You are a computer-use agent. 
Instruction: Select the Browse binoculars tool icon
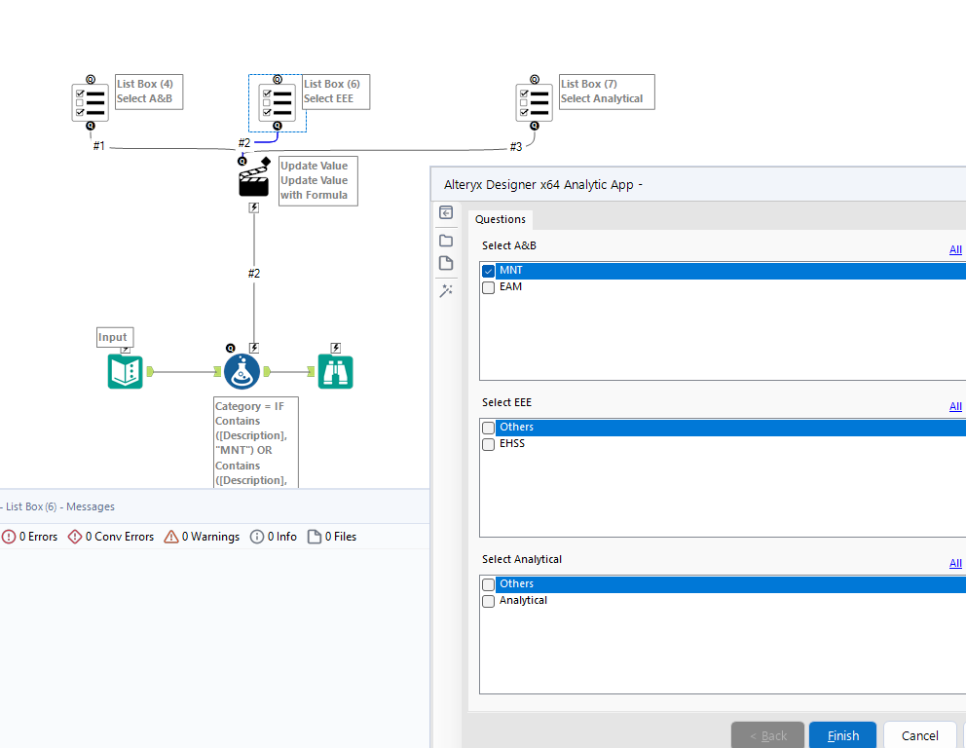335,371
